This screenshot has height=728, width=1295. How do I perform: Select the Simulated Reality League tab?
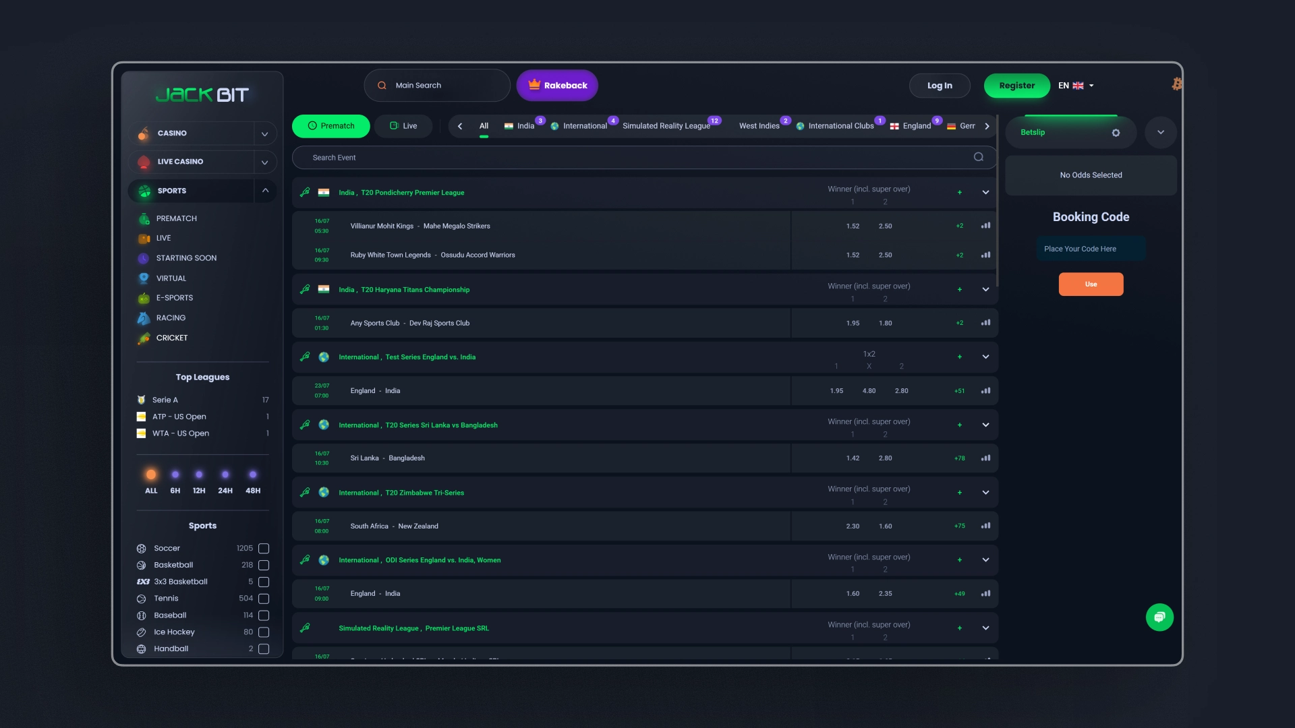[x=666, y=126]
